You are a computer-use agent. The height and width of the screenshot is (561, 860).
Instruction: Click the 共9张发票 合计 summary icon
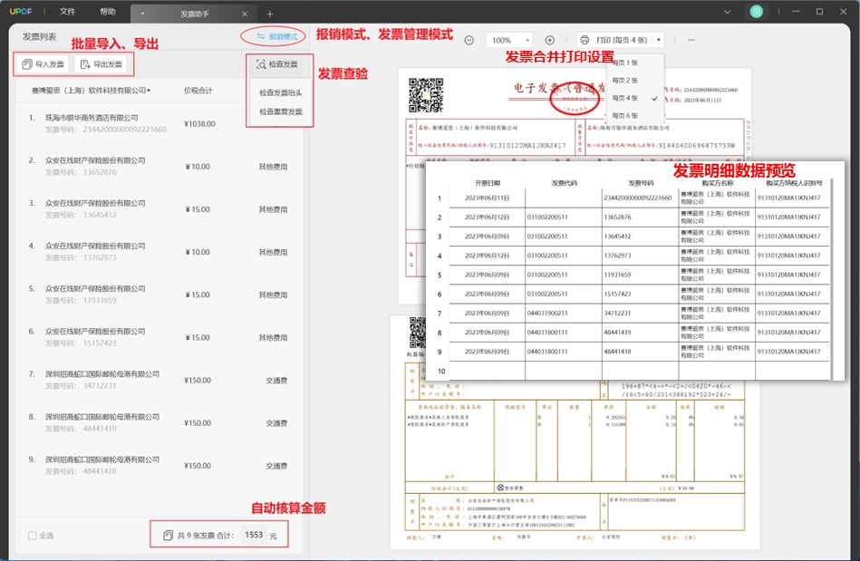(x=169, y=536)
